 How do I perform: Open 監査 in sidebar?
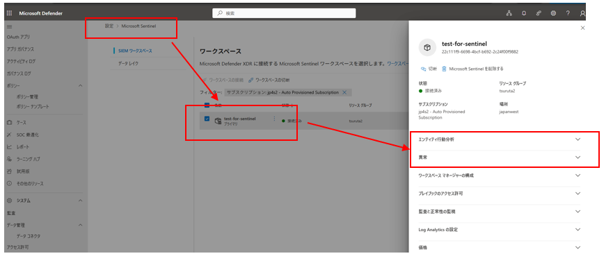pyautogui.click(x=11, y=213)
